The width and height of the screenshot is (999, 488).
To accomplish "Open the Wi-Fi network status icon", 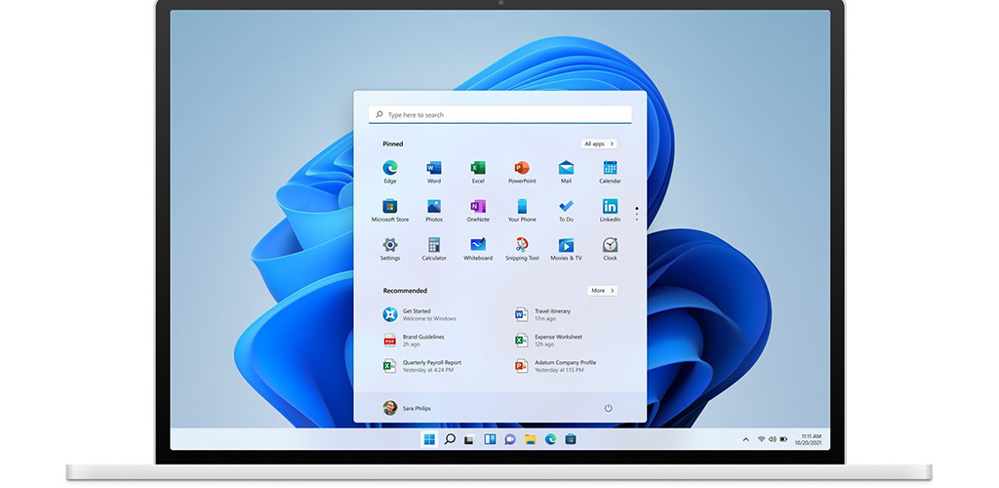I will [761, 439].
